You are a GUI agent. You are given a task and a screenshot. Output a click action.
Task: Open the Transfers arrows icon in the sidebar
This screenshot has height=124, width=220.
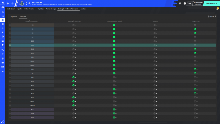(2, 54)
